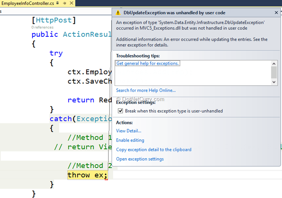Screen dimensions: 282x198
Task: Click the troubleshooting tips scrollbar thumb
Action: click(274, 72)
